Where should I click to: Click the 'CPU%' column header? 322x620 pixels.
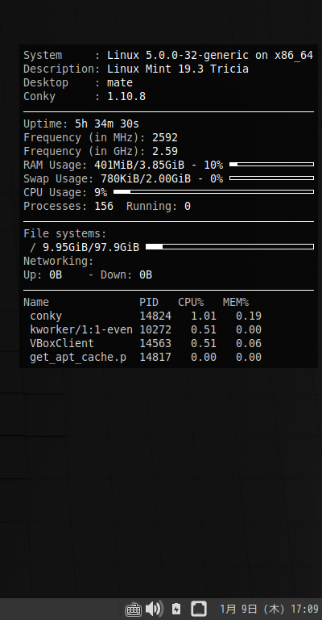pos(191,303)
